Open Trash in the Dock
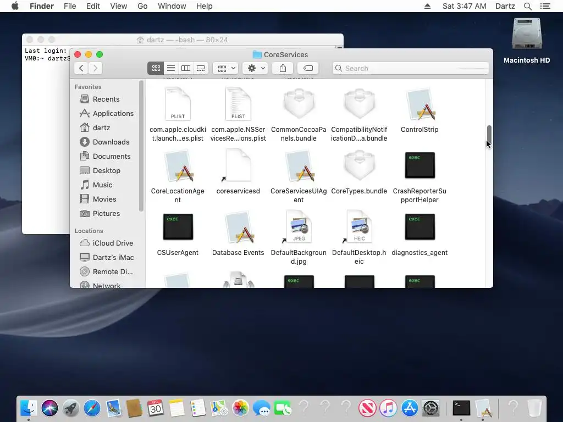563x422 pixels. (x=534, y=408)
